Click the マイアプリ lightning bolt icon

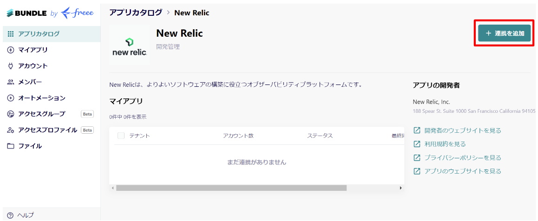[x=11, y=50]
